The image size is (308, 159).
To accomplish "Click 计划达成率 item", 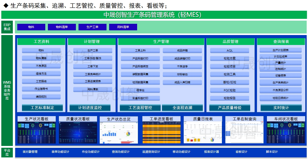I will point(281,56).
